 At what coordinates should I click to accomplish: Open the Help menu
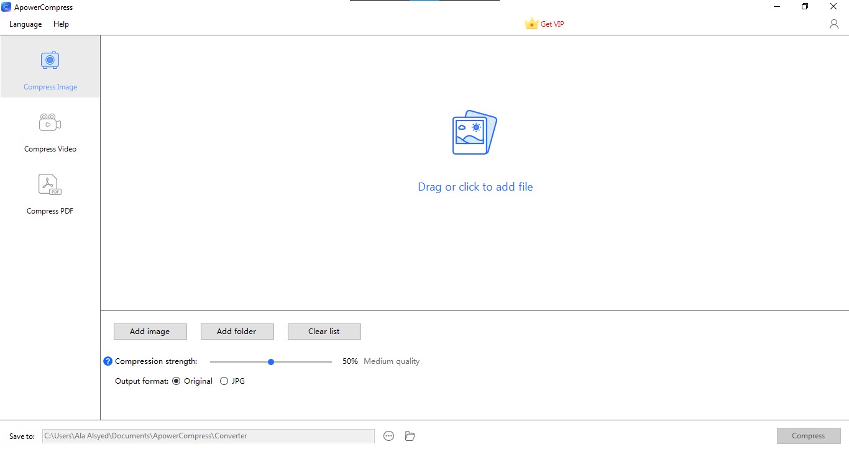[x=61, y=24]
